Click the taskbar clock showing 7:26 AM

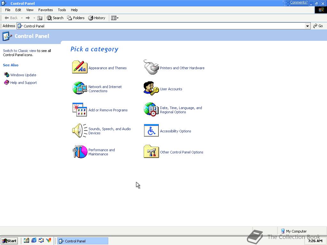(315, 241)
